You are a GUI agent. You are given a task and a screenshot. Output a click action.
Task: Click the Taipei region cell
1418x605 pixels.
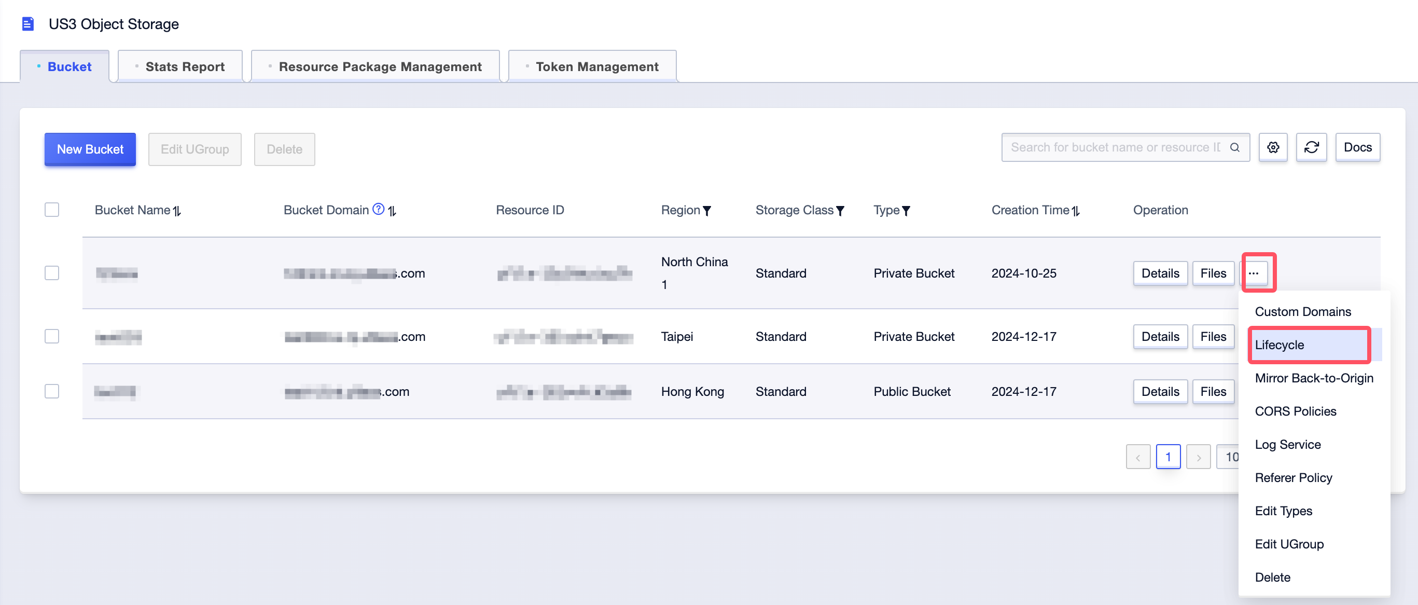point(676,336)
